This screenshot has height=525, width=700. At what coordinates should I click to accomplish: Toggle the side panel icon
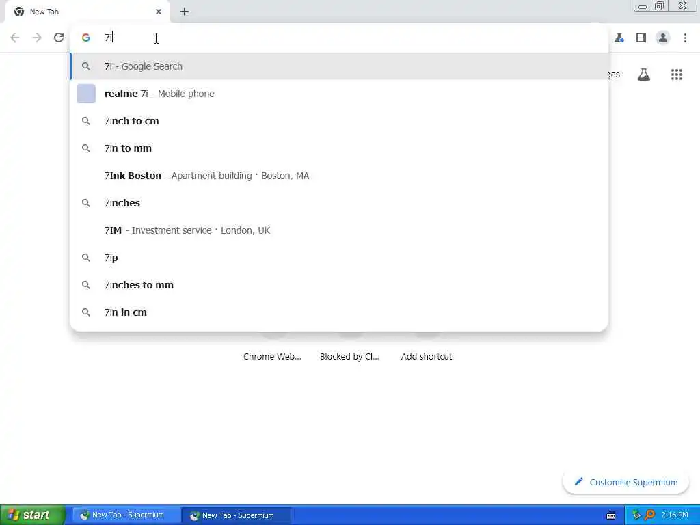[641, 38]
